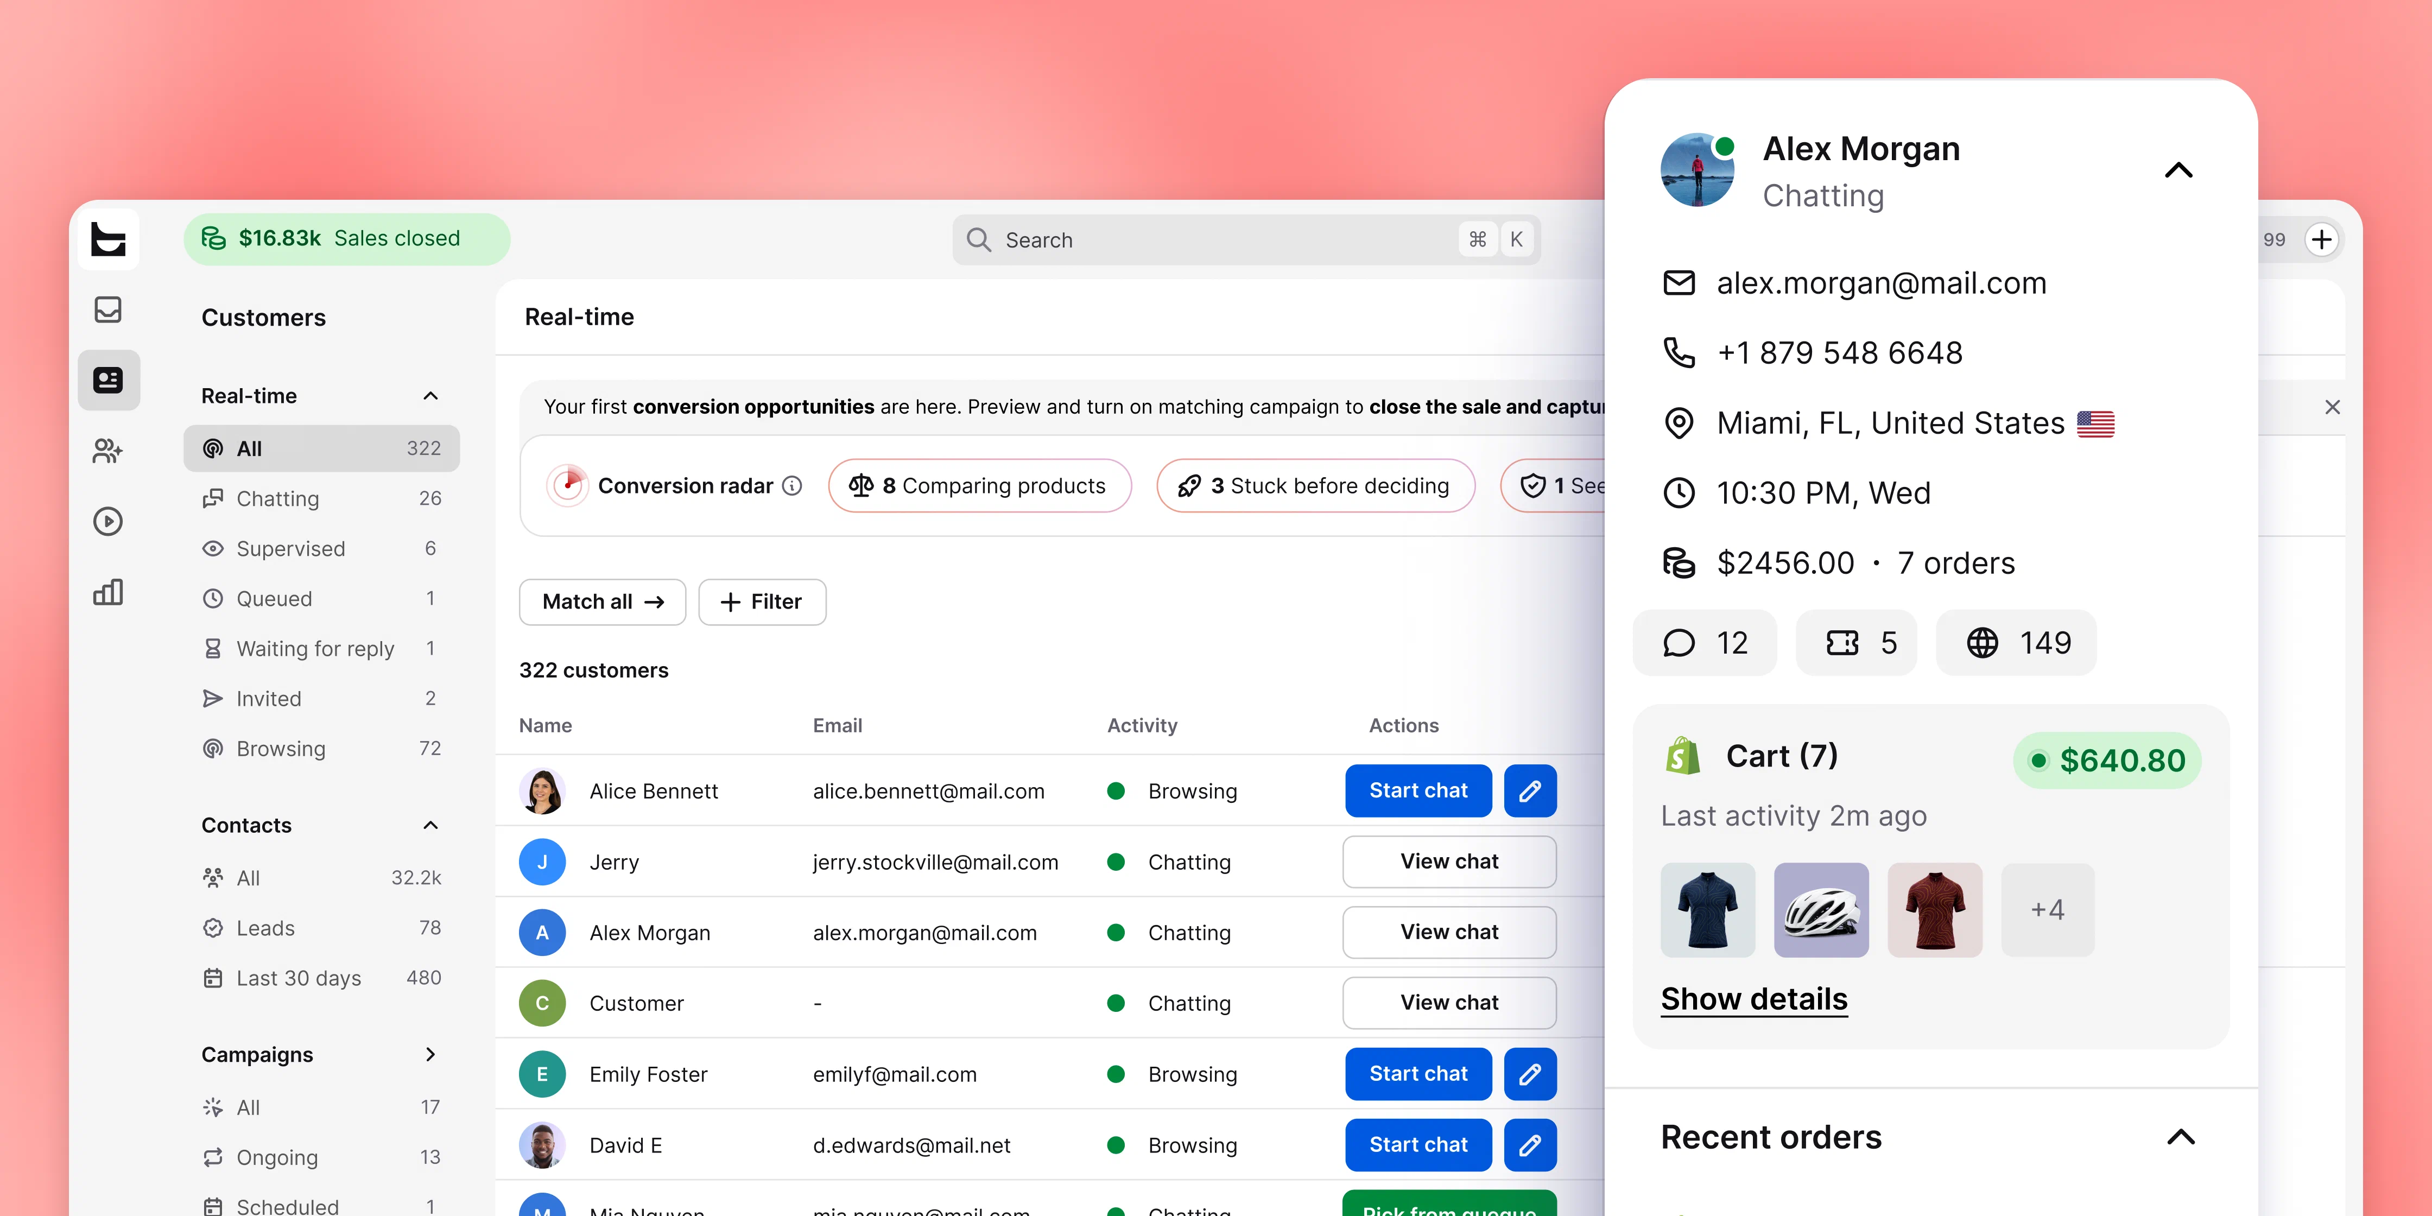View chat for Alex Morgan row
The image size is (2432, 1216).
pyautogui.click(x=1449, y=933)
